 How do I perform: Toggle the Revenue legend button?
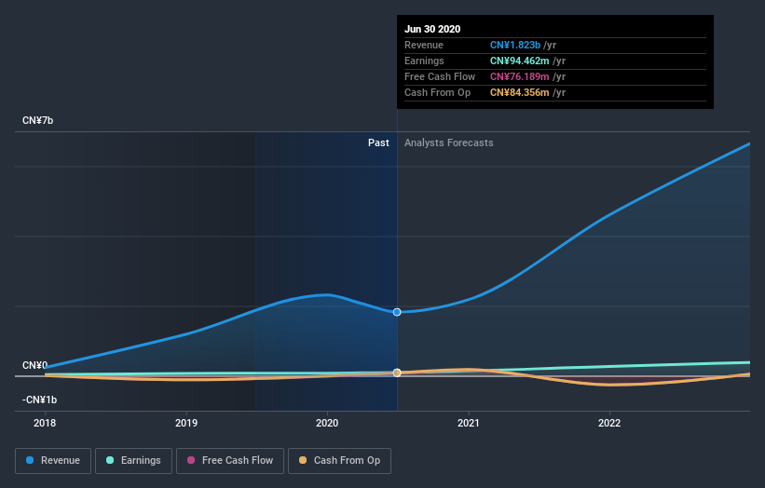click(53, 461)
